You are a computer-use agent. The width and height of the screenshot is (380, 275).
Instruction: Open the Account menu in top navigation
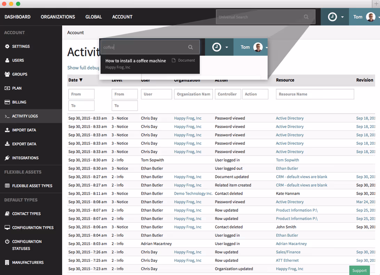click(x=122, y=17)
